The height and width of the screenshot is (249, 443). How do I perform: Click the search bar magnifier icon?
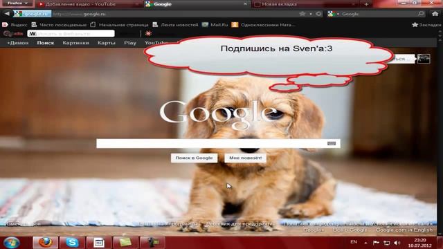421,14
